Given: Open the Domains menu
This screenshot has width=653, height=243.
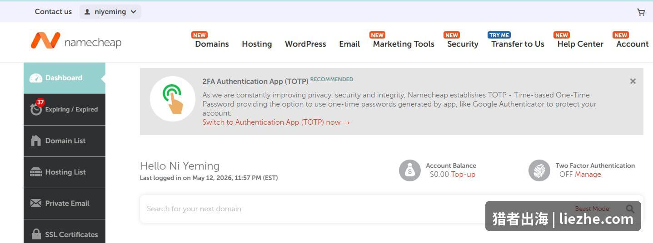Looking at the screenshot, I should (x=212, y=44).
